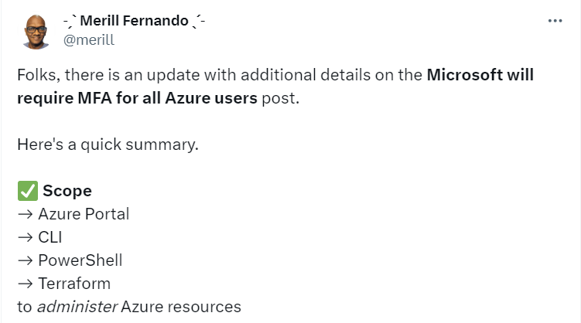Open Merill Fernando's profile picture
This screenshot has width=581, height=323.
36,32
